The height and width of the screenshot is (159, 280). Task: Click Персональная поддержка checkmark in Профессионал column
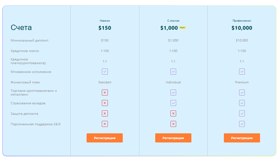242,124
